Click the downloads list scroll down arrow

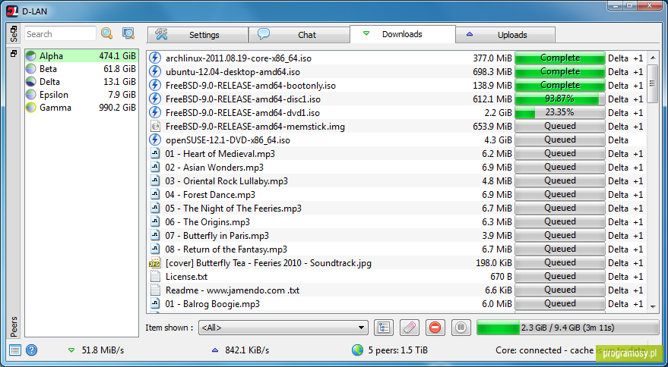[653, 306]
